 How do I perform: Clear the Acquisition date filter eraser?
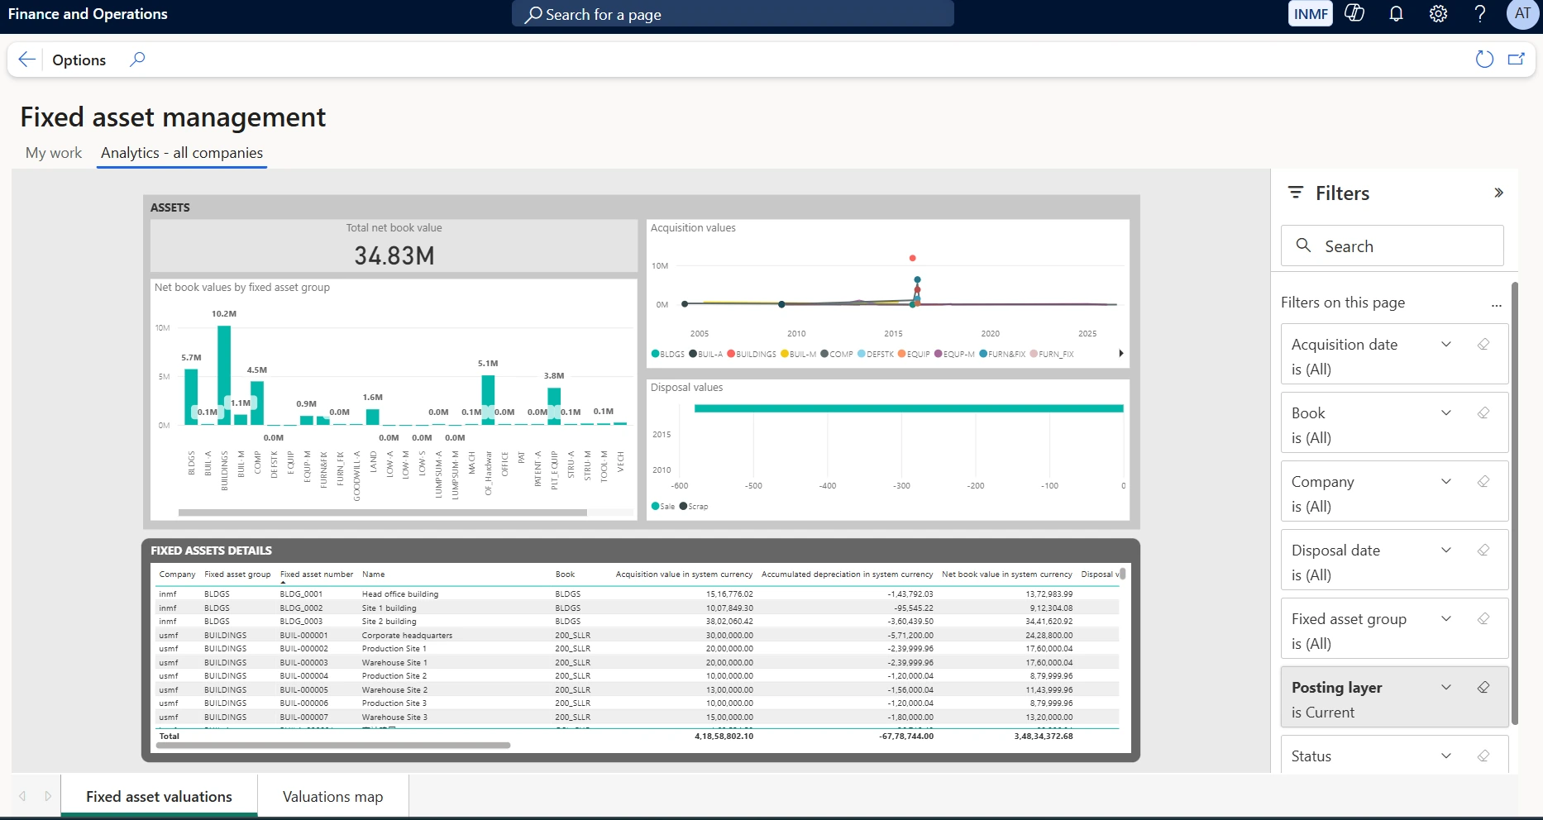click(1483, 344)
